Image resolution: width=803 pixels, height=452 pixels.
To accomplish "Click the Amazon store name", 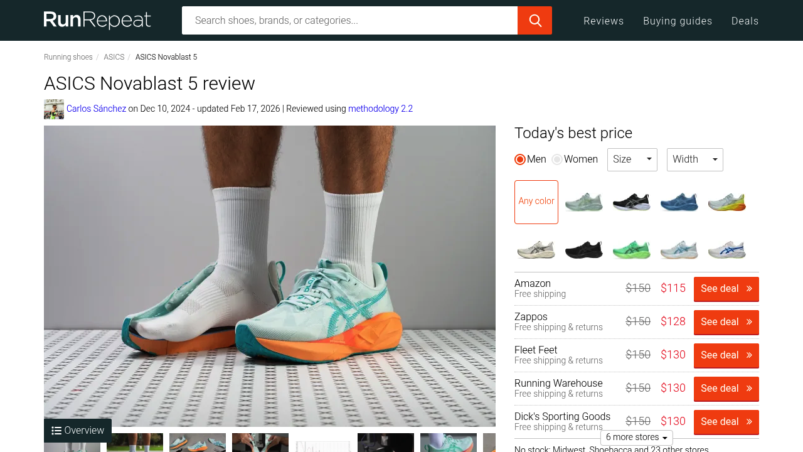I will point(533,284).
